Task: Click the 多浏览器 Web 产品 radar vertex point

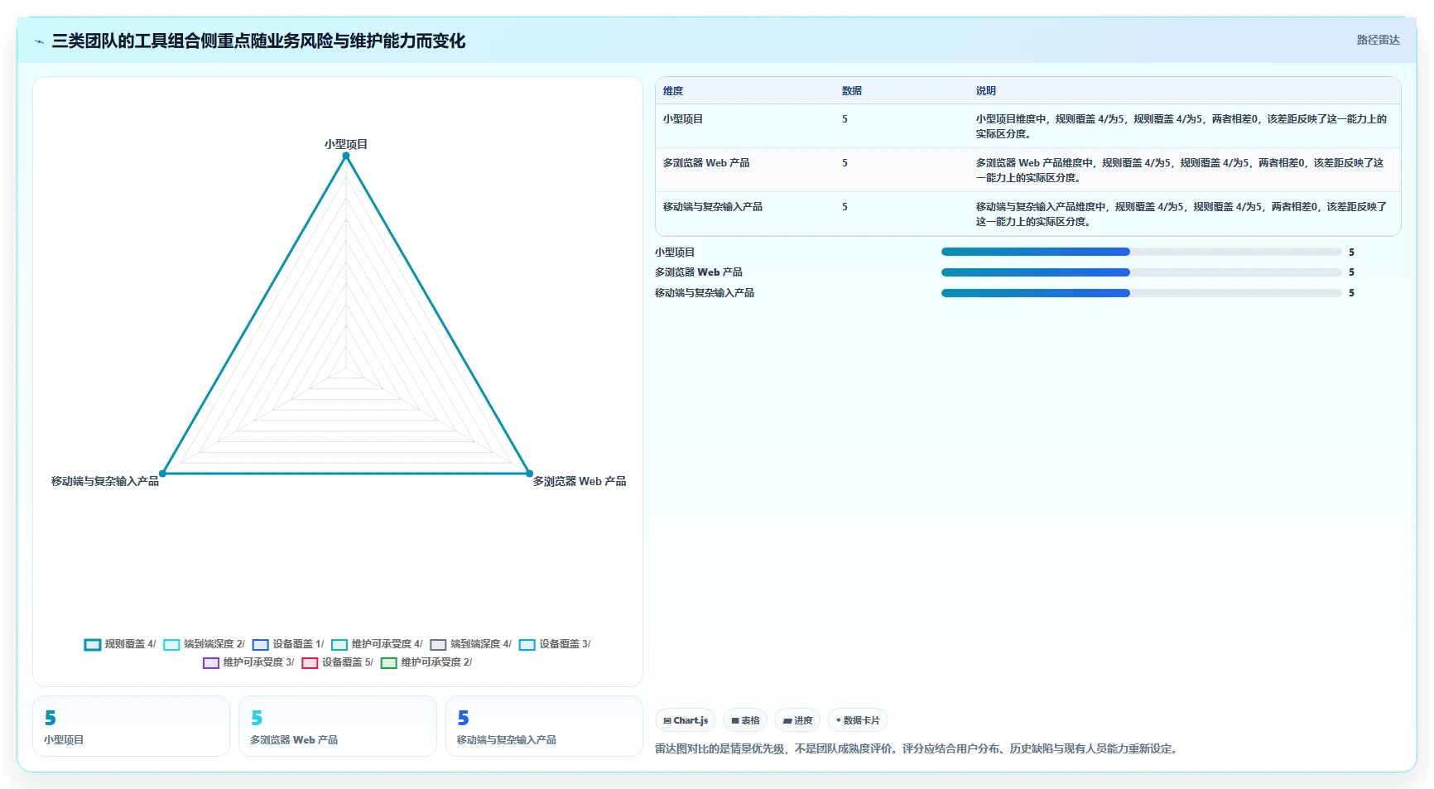Action: 530,474
